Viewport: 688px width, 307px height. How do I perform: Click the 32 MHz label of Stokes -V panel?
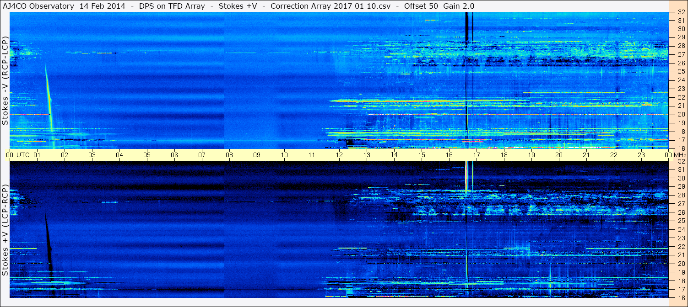pos(681,12)
